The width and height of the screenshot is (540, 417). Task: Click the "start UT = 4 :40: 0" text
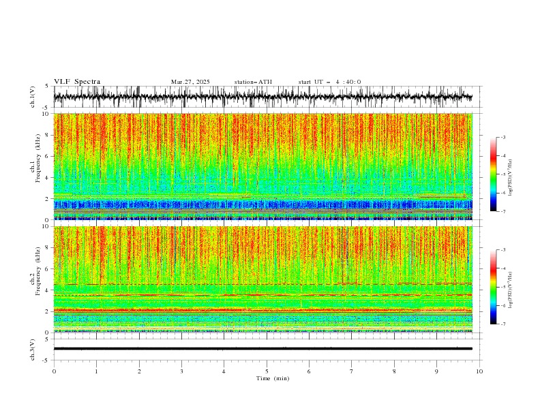click(x=329, y=82)
